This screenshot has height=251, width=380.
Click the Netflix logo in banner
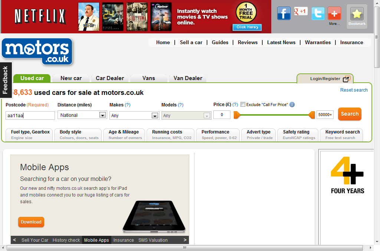click(40, 16)
